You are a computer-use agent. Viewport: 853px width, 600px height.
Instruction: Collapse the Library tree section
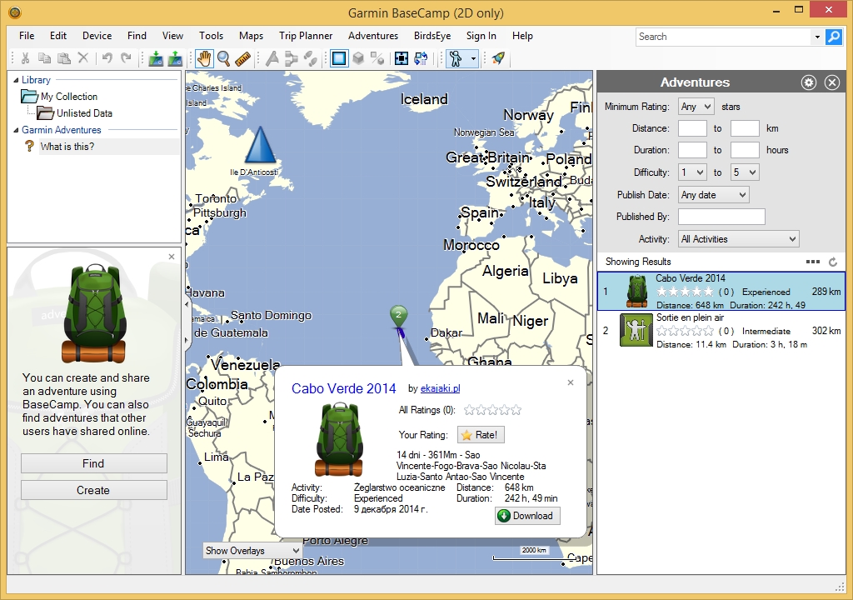(x=16, y=81)
